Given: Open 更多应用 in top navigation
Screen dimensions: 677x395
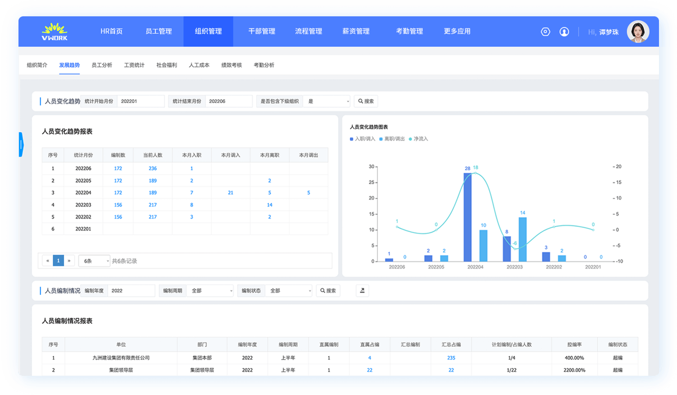Looking at the screenshot, I should [x=457, y=31].
